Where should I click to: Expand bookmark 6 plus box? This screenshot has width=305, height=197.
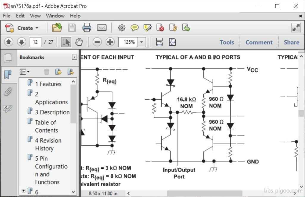(24, 190)
